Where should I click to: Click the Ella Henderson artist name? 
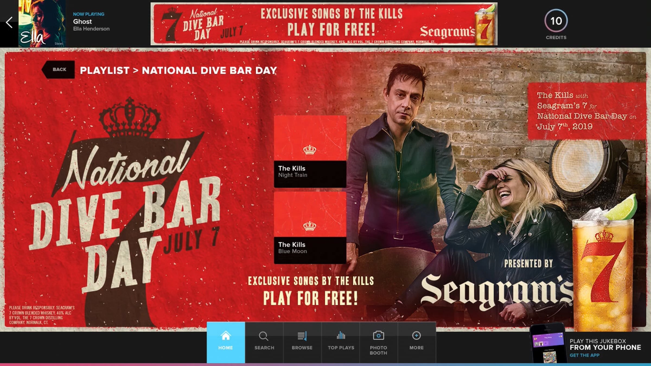pyautogui.click(x=91, y=29)
